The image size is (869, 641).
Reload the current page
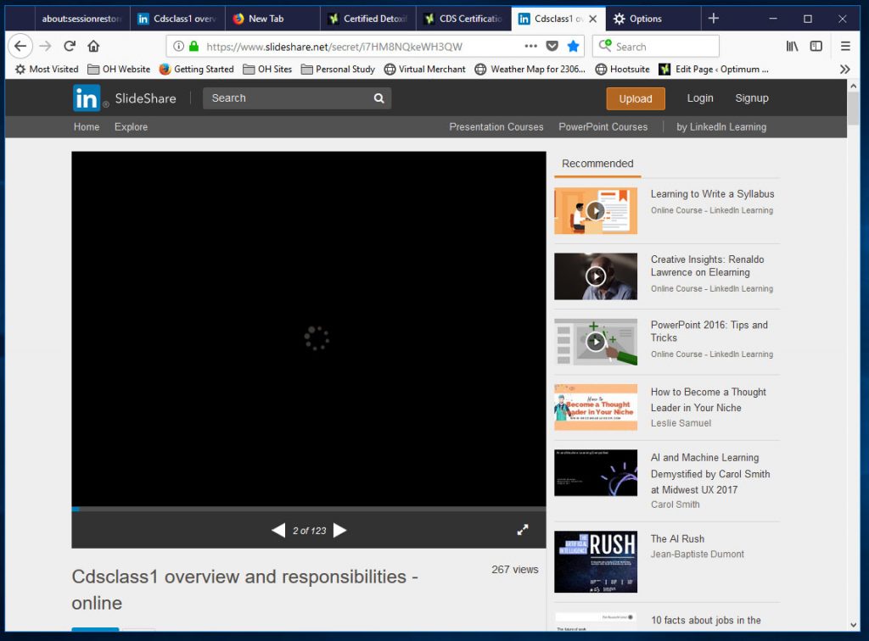70,46
